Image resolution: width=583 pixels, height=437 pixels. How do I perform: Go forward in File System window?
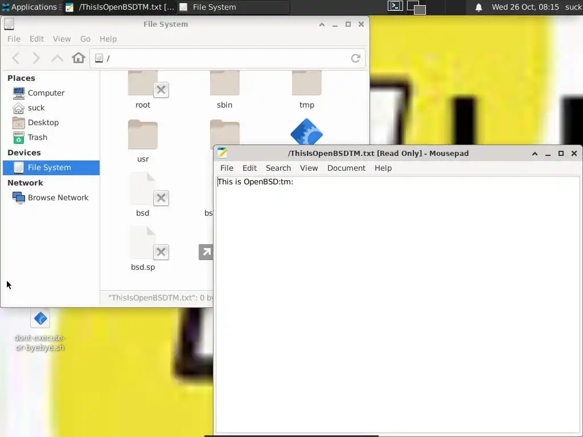pyautogui.click(x=36, y=58)
